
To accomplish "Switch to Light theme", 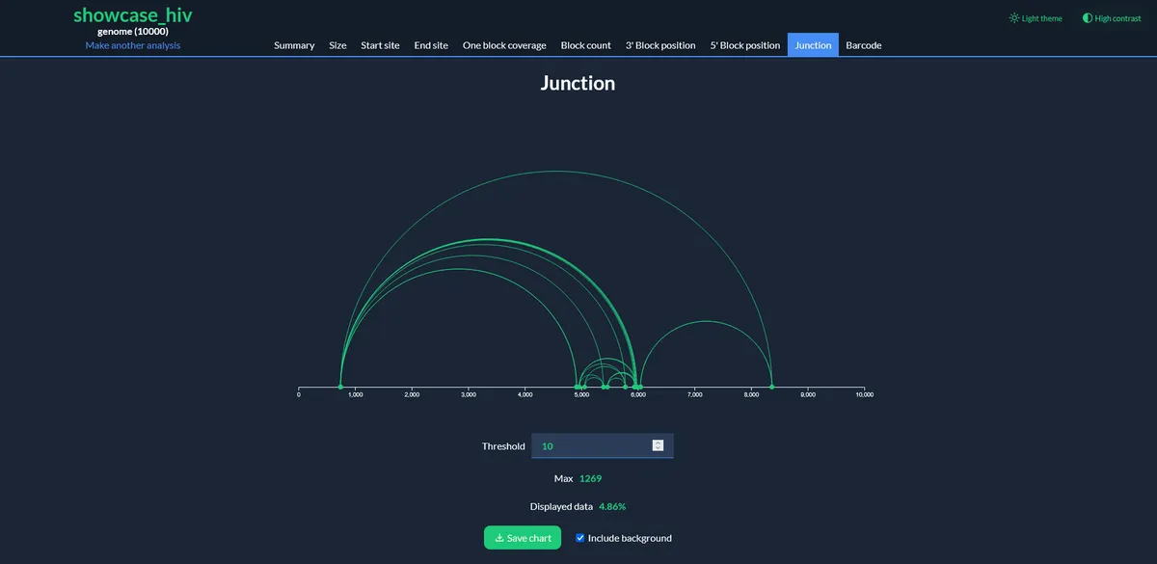I will (x=1036, y=18).
